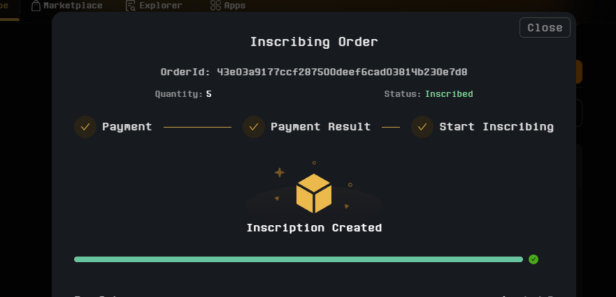
Task: Select the Start Inscribing step label
Action: pyautogui.click(x=496, y=127)
